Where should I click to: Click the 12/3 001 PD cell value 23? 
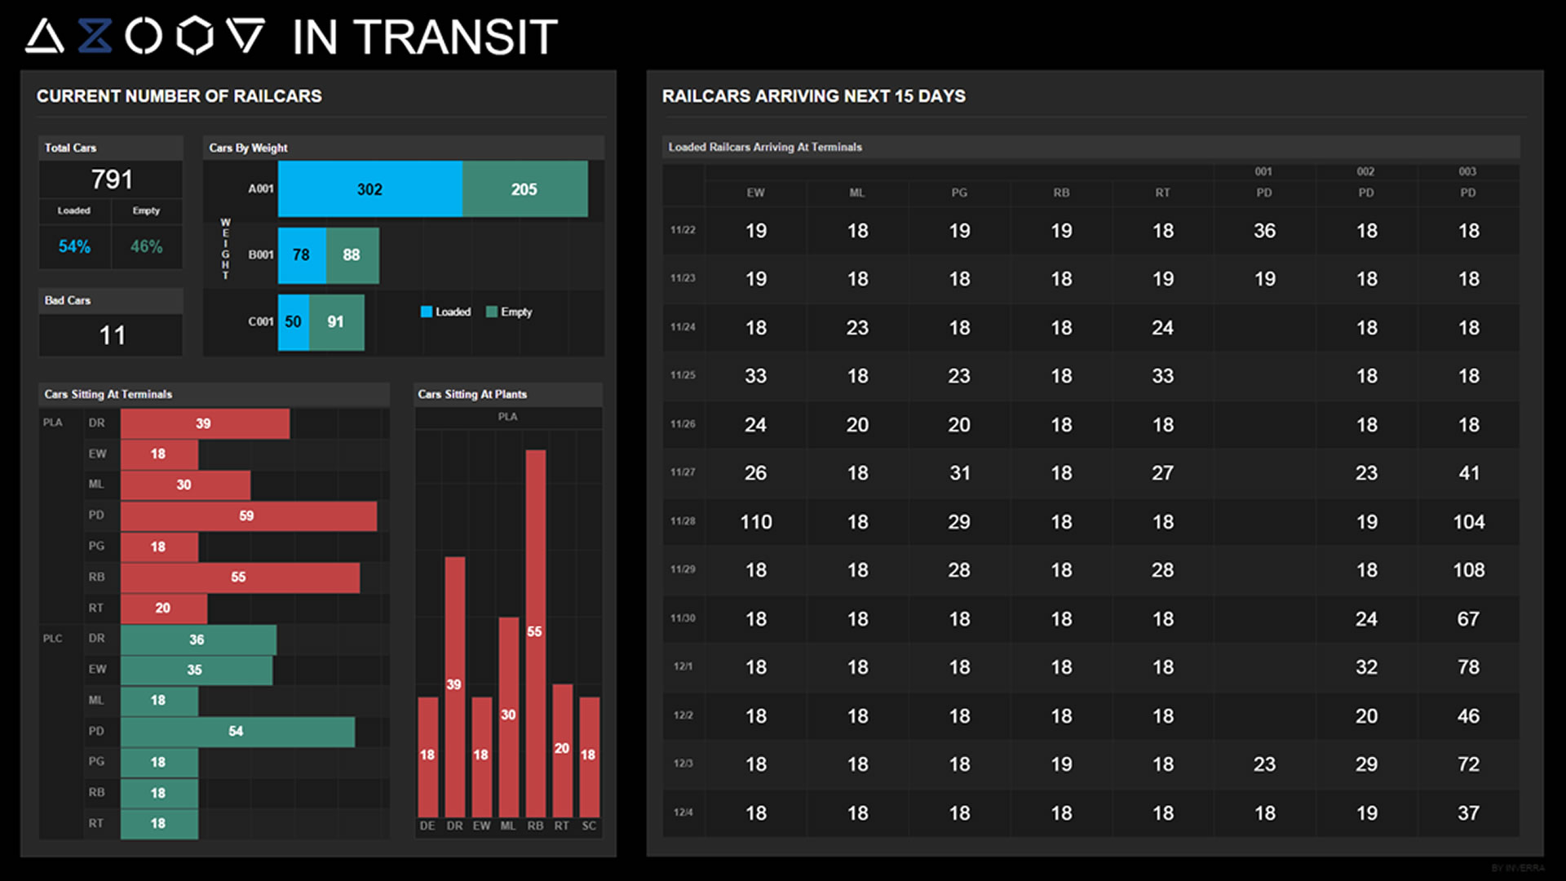(x=1264, y=764)
